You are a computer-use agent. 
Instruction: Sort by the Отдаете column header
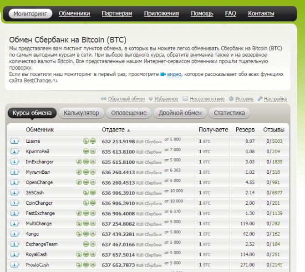point(113,130)
